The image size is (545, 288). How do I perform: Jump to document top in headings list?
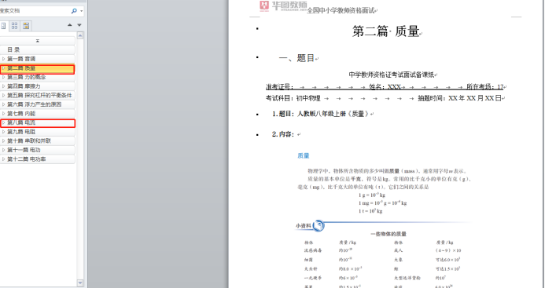(x=38, y=41)
